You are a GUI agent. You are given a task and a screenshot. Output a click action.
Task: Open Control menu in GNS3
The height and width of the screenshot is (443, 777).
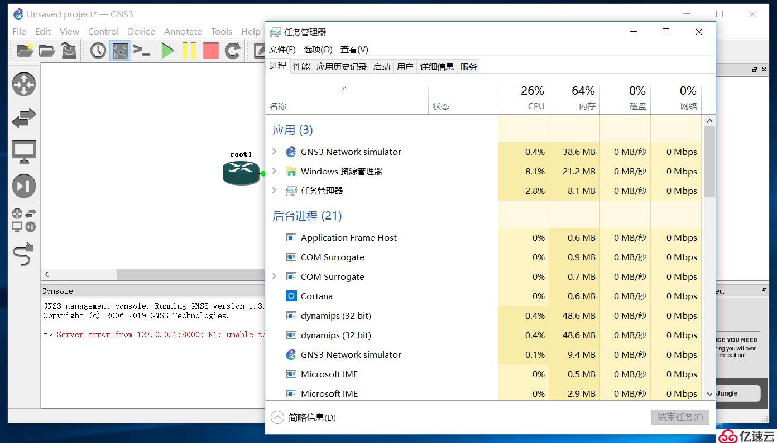pos(103,31)
